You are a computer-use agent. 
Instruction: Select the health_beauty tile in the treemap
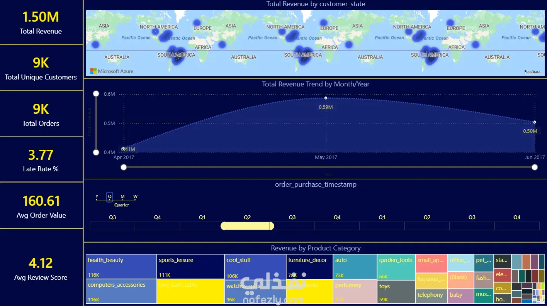tap(121, 267)
